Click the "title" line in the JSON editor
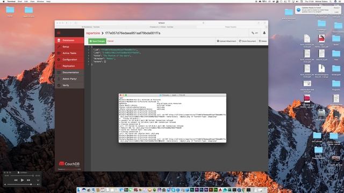Viewport: 344px width, 193px height. (112, 56)
